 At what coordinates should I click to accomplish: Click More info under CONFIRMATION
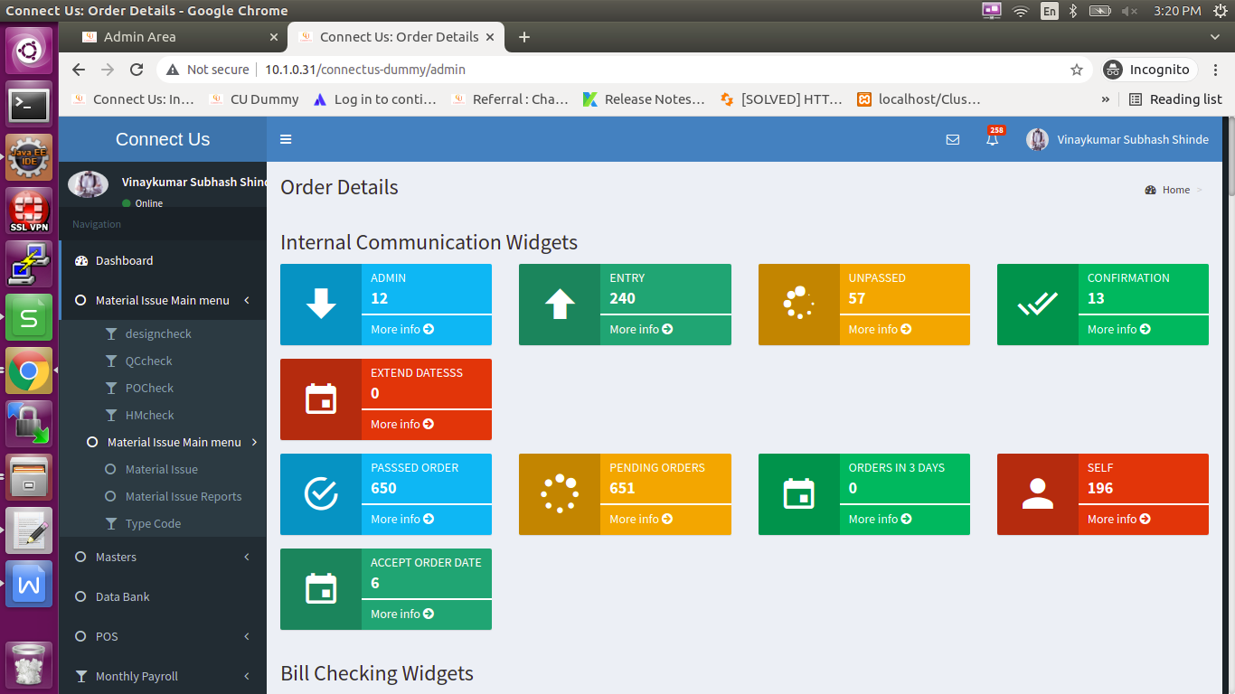[1118, 330]
